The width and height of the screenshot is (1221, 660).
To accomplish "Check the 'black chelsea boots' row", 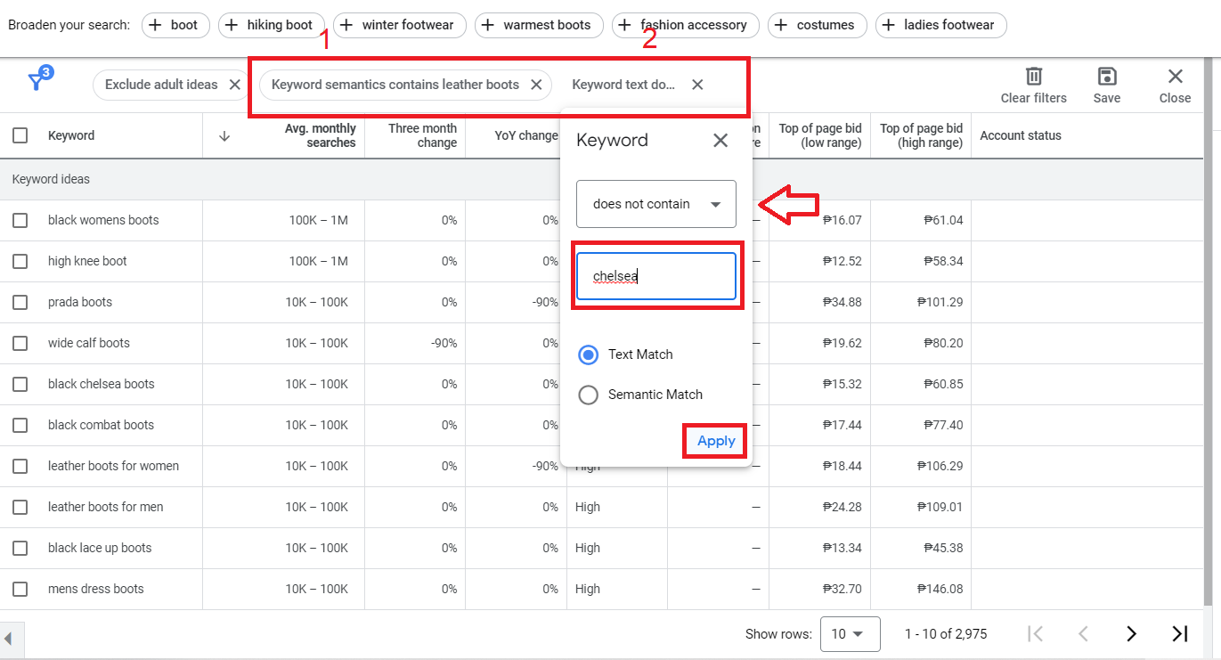I will 20,384.
